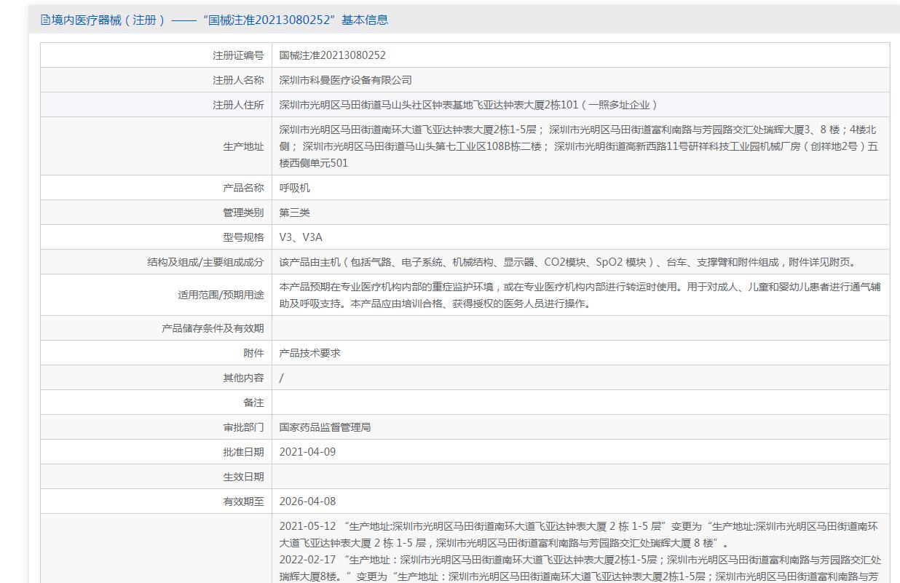
Task: Click the model specification value V3、V3A
Action: [301, 237]
